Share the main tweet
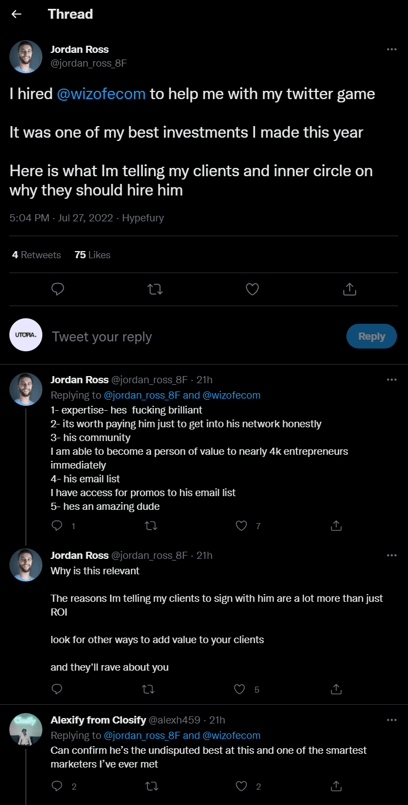 coord(350,289)
